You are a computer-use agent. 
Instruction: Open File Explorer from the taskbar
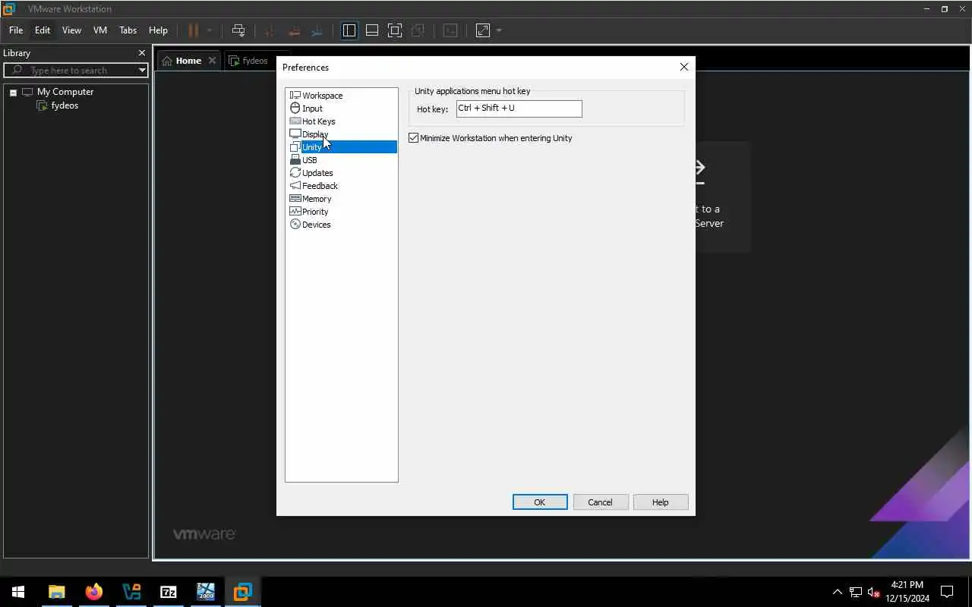[56, 592]
